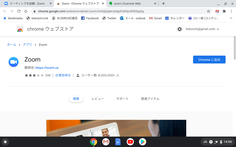
Task: Open the Gmail extension icon in toolbar
Action: point(217,11)
